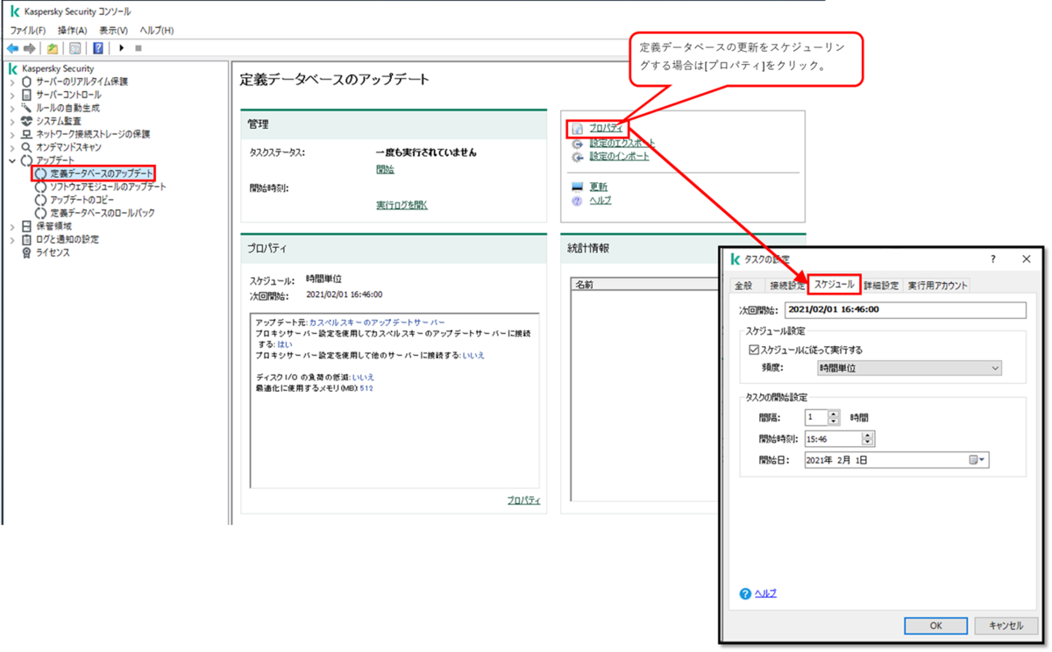The width and height of the screenshot is (1052, 652).
Task: Switch to the 実行用アカウント tab
Action: pos(937,286)
